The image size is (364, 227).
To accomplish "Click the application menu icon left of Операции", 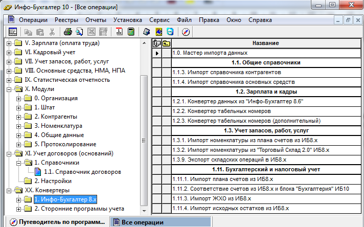I will click(11, 19).
